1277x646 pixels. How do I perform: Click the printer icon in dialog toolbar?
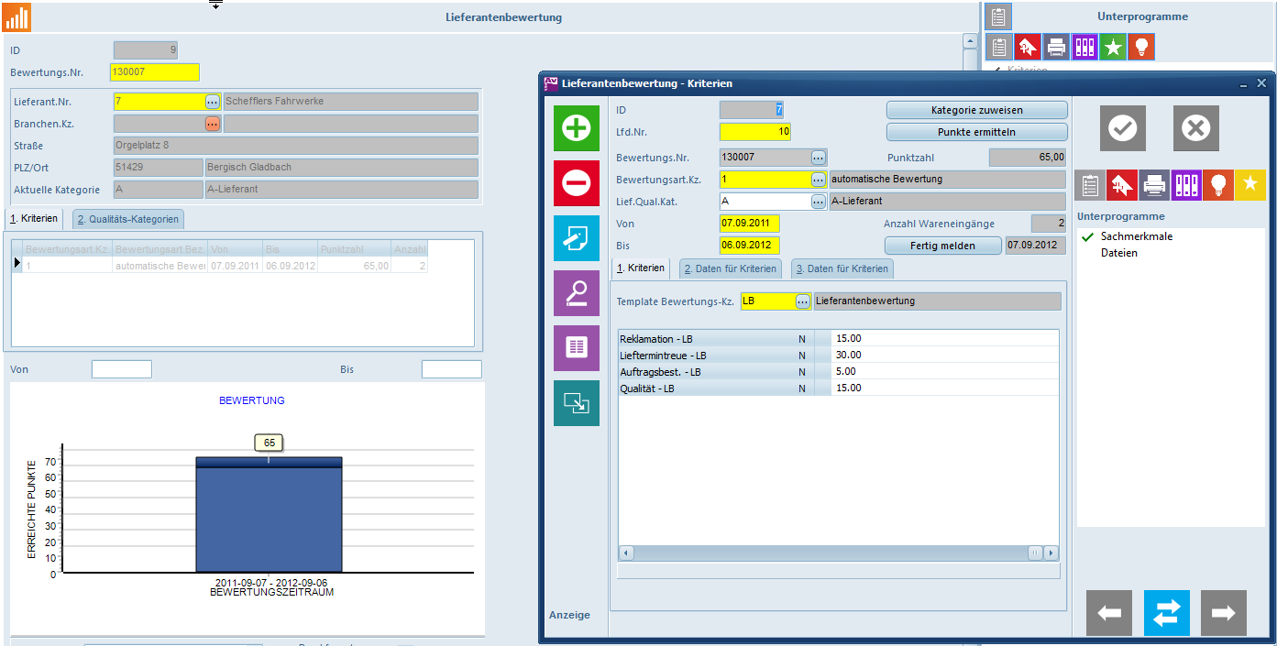click(1154, 185)
